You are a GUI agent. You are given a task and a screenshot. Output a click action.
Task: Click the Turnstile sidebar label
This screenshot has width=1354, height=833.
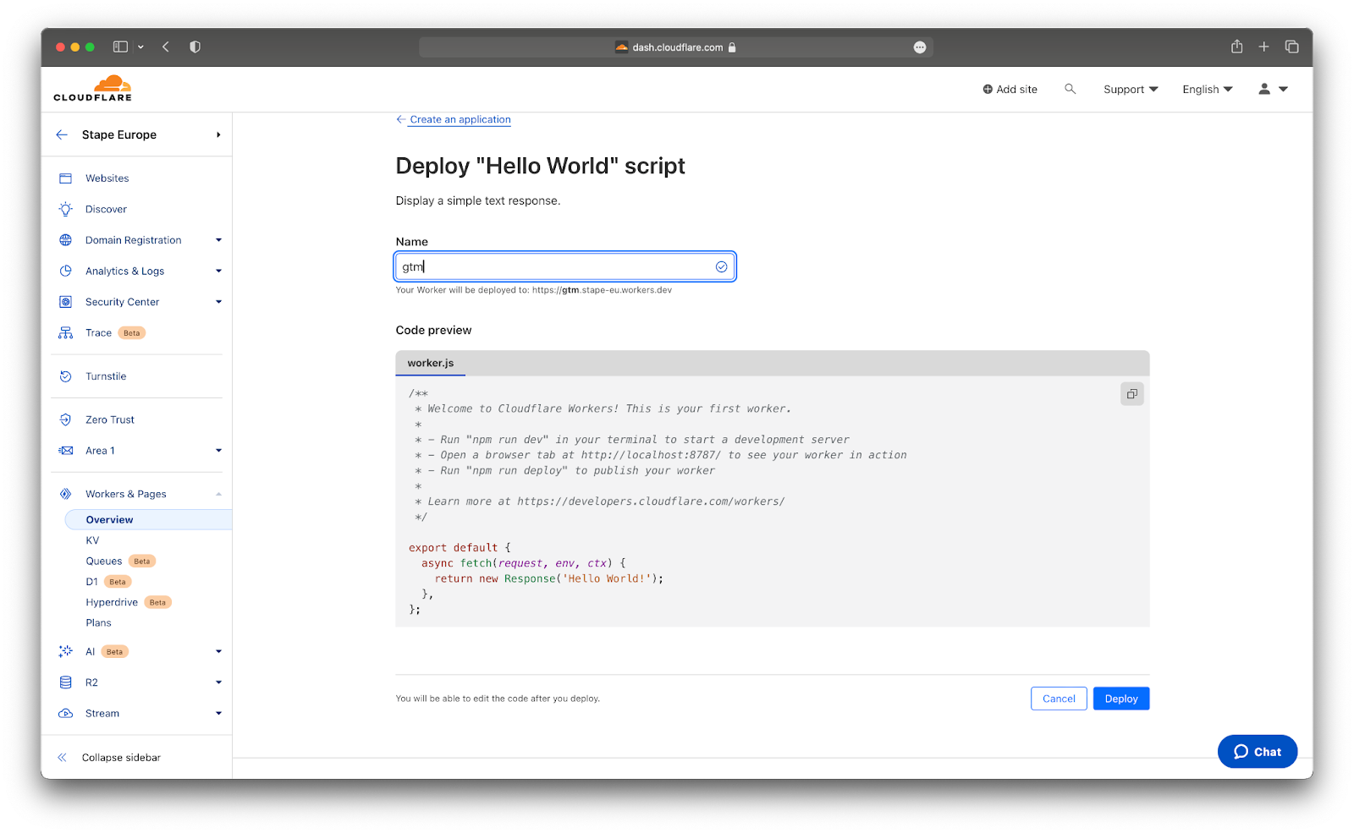pos(106,376)
